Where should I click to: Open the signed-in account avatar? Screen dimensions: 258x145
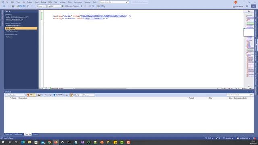coord(235,2)
